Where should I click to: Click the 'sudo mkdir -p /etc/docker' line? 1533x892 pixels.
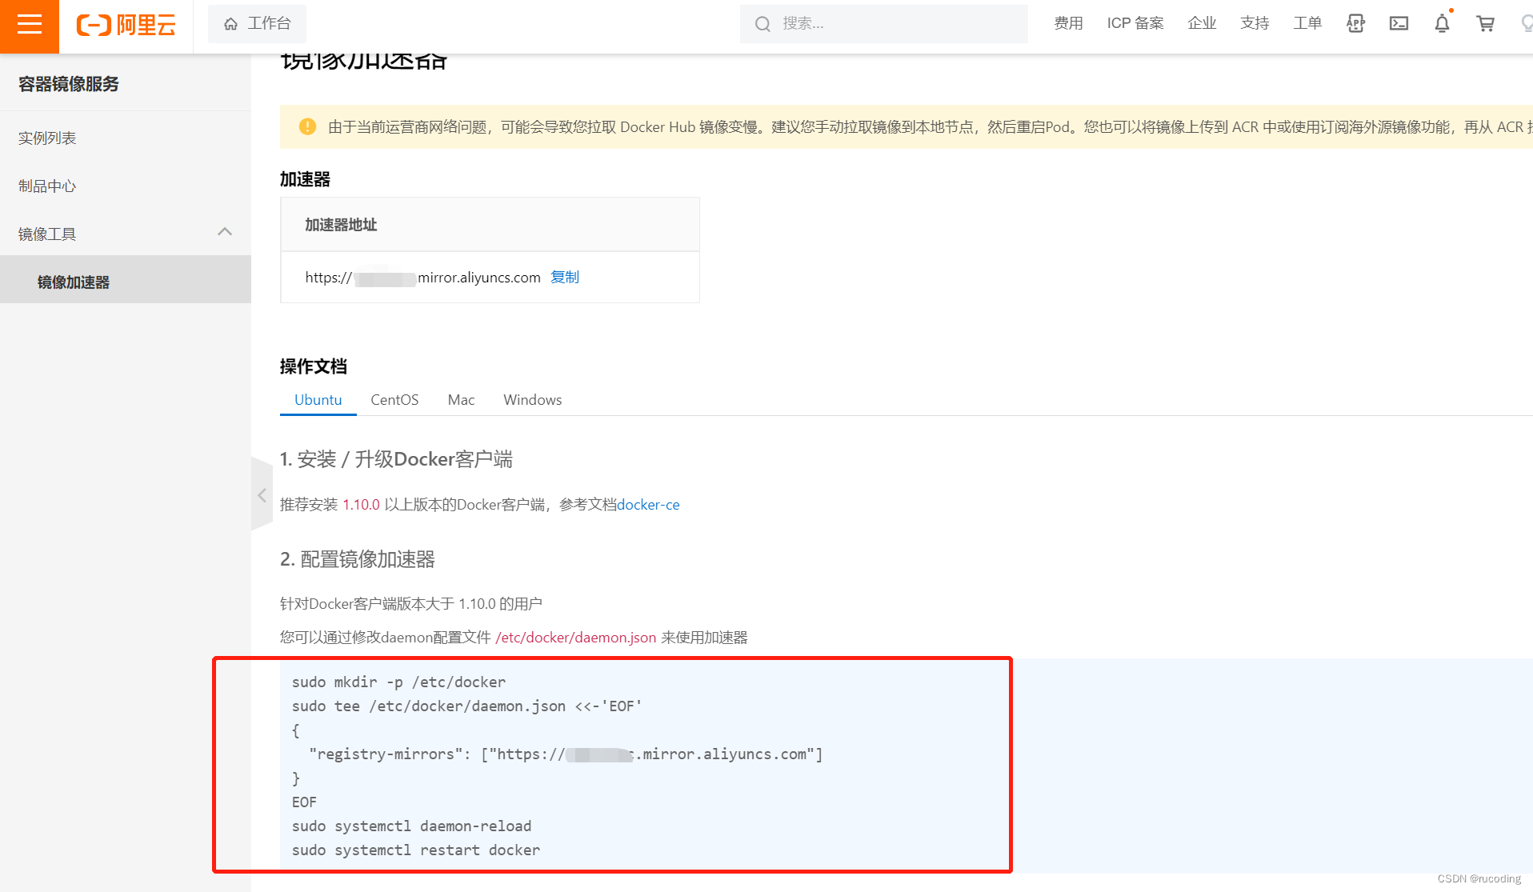tap(398, 682)
